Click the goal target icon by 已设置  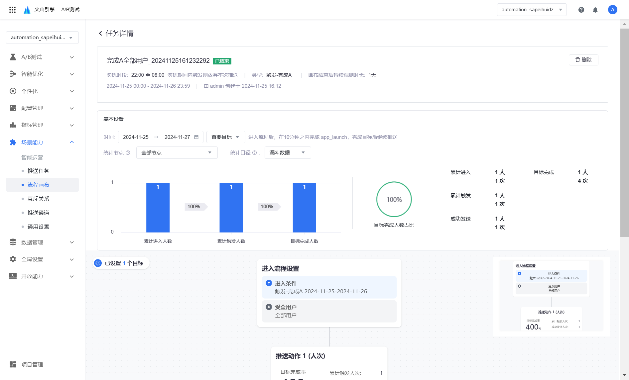coord(98,263)
